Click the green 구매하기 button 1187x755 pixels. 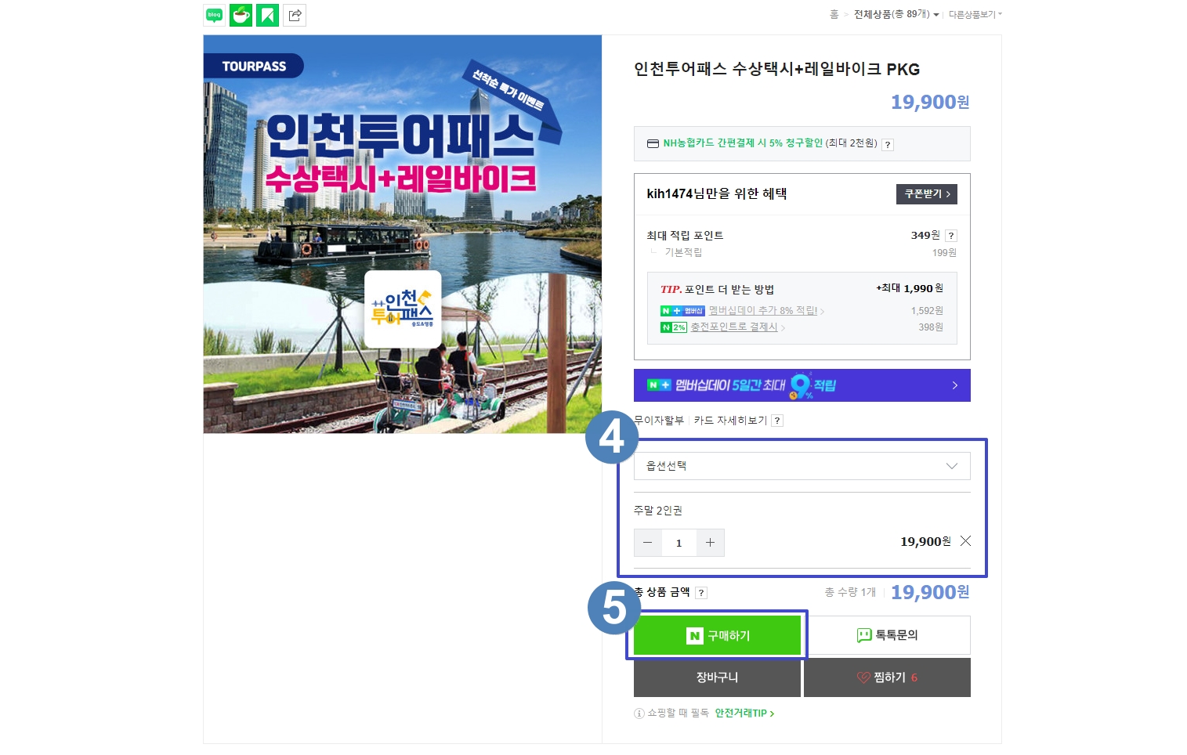(717, 635)
